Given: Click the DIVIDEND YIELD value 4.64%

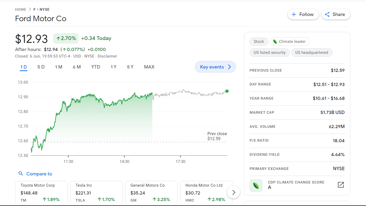Looking at the screenshot, I should click(x=338, y=154).
